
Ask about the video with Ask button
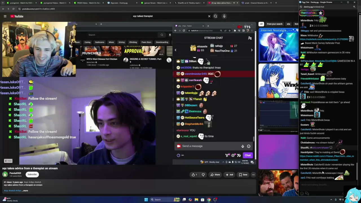(229, 175)
